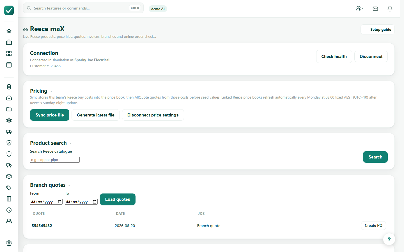Open the plain shield icon
This screenshot has height=252, width=404.
(x=9, y=154)
